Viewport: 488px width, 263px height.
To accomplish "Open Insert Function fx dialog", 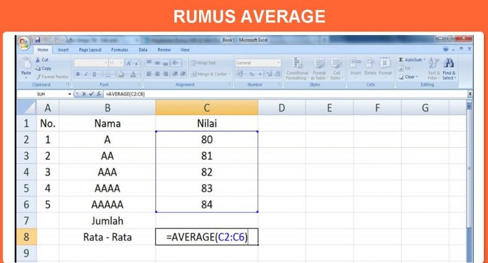I will pos(98,94).
